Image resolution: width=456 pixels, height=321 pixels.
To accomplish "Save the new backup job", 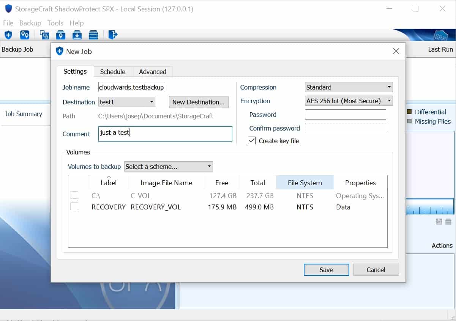I will click(326, 270).
